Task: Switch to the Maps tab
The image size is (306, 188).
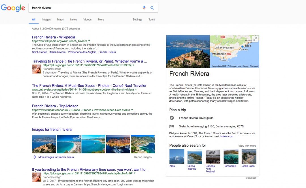Action: click(60, 20)
